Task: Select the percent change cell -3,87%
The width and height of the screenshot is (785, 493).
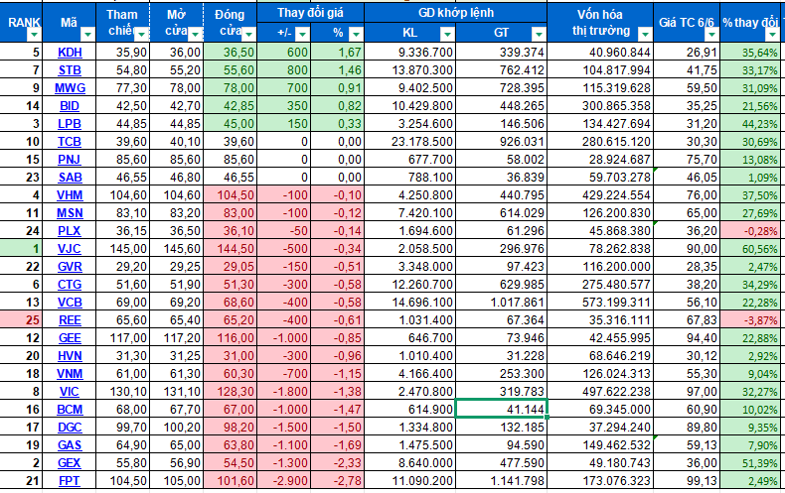Action: coord(750,320)
